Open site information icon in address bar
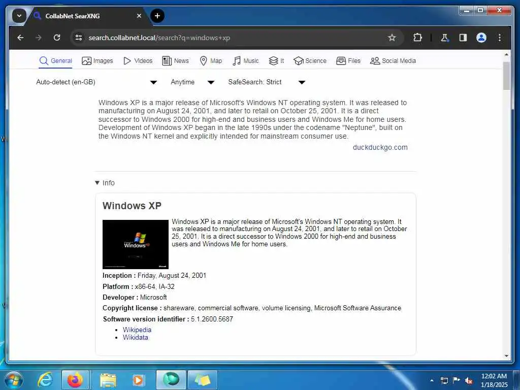The height and width of the screenshot is (390, 520). 79,38
